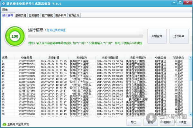Select tracking number 133357207346
The height and width of the screenshot is (128, 193).
pyautogui.click(x=27, y=85)
